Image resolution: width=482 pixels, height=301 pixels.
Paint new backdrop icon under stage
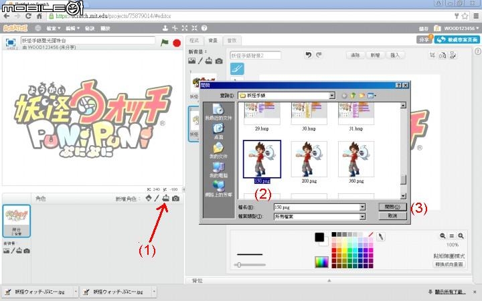pyautogui.click(x=13, y=251)
